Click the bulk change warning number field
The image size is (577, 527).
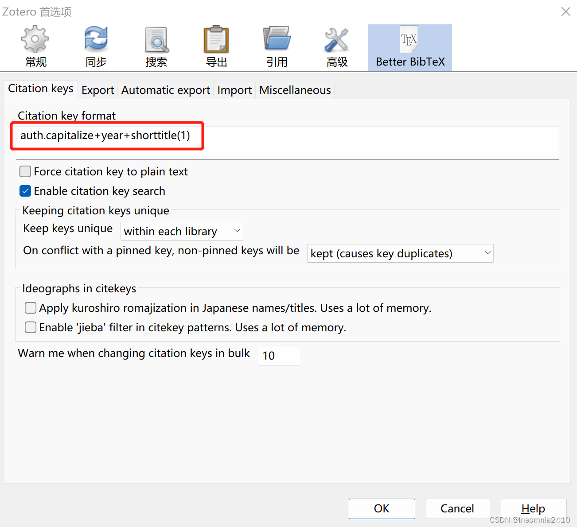(279, 356)
